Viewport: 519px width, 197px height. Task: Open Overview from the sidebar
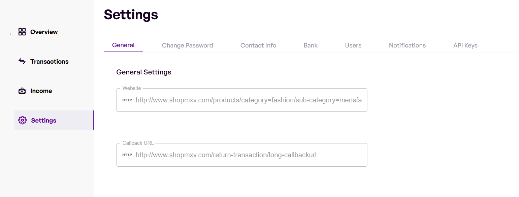click(x=44, y=32)
